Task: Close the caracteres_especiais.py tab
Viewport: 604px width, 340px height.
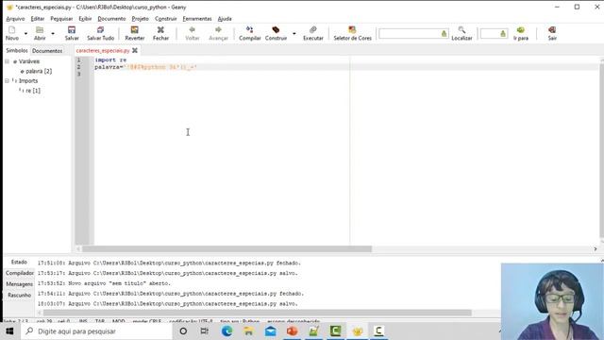Action: tap(135, 50)
